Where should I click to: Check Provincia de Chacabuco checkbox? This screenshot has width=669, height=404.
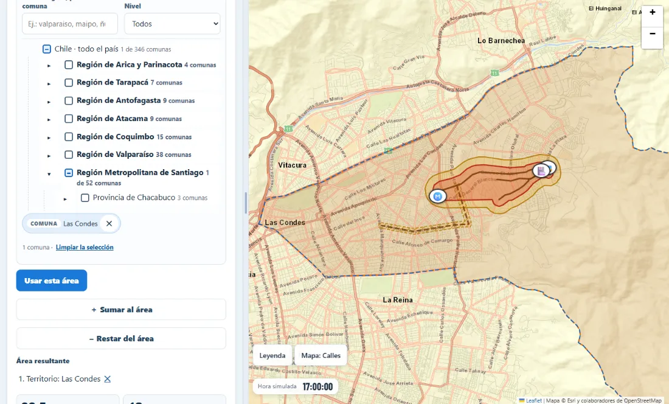click(85, 198)
